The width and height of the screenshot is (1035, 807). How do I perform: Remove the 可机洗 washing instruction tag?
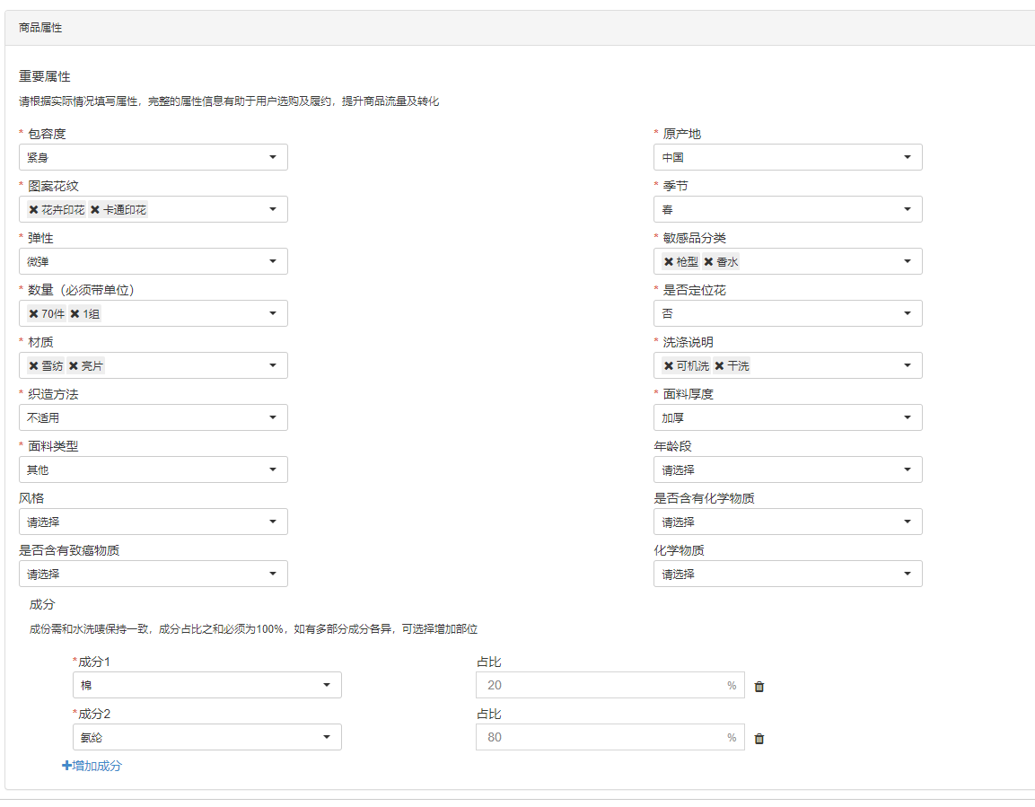click(x=669, y=366)
